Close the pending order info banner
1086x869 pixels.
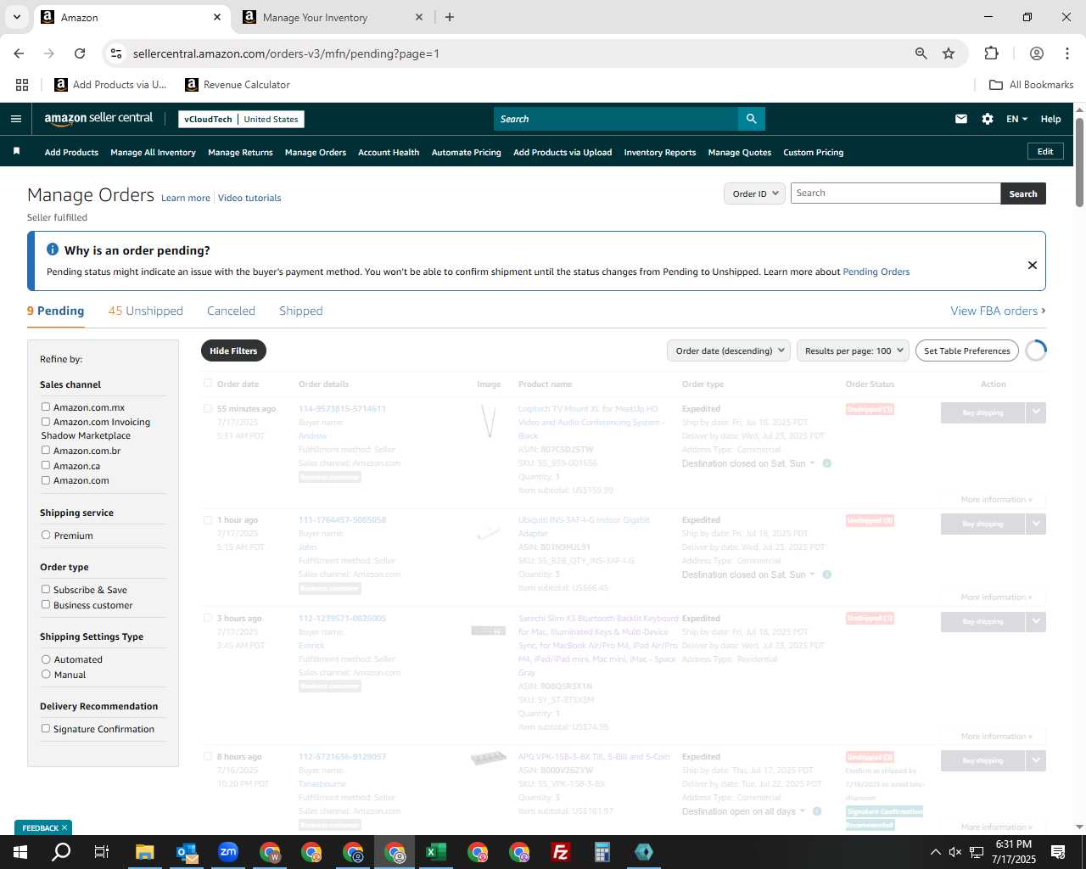[1033, 265]
